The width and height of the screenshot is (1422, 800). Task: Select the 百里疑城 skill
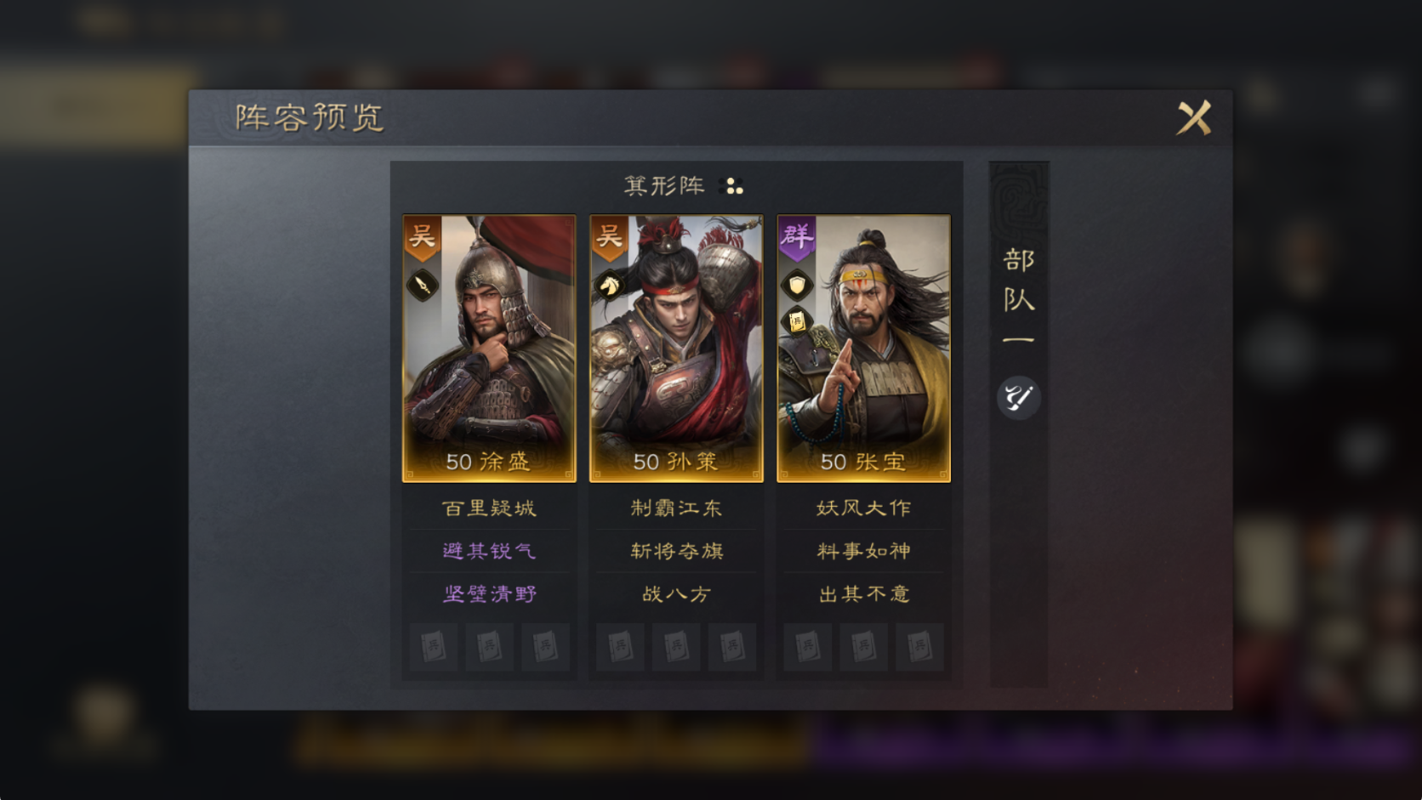489,508
